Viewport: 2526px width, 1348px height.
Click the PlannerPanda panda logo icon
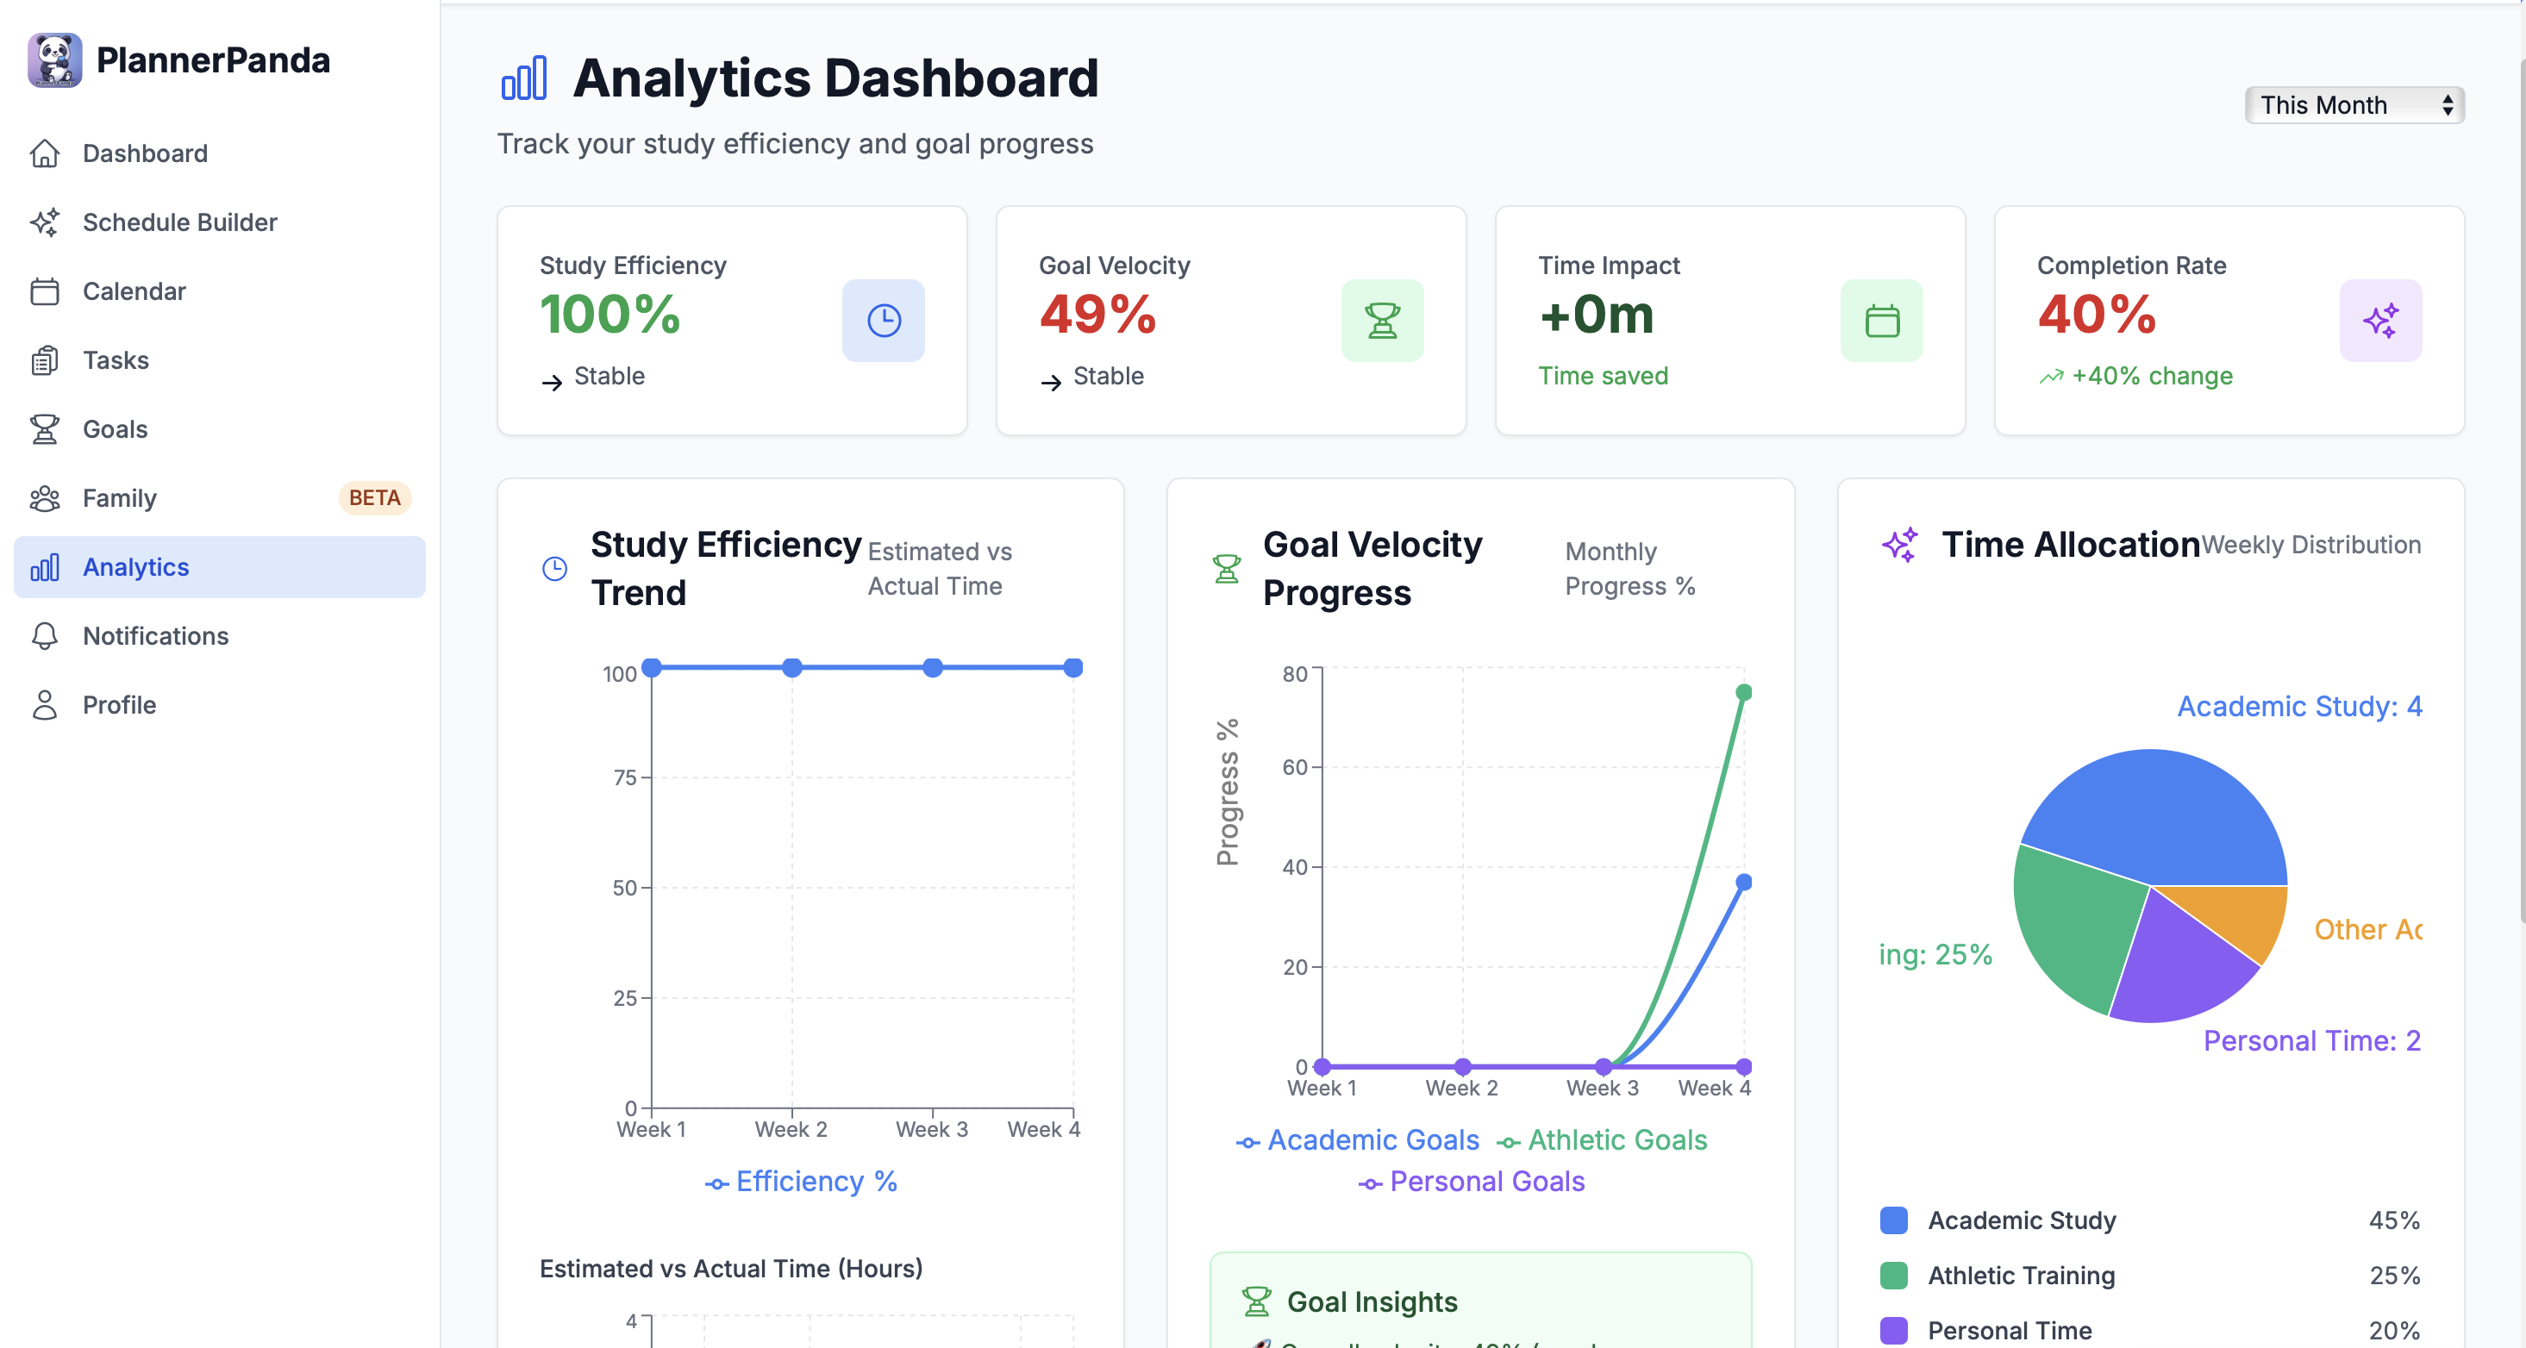[x=55, y=59]
